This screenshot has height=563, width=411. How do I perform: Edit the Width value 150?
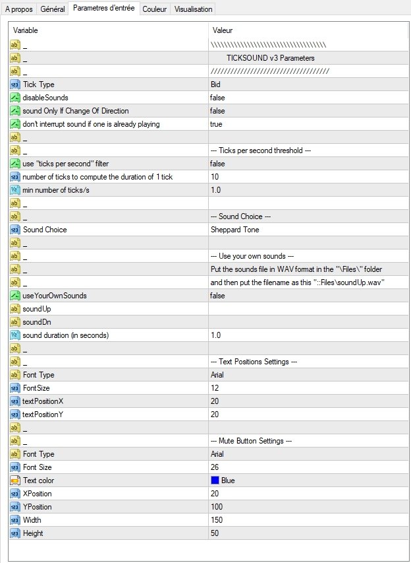(308, 520)
